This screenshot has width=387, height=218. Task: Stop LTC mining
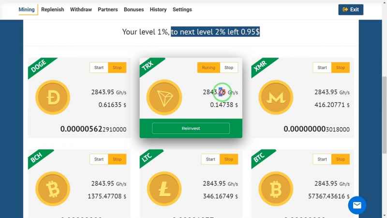[229, 160]
